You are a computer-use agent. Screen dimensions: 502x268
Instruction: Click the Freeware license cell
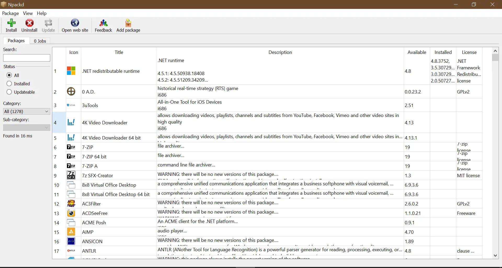pyautogui.click(x=469, y=213)
